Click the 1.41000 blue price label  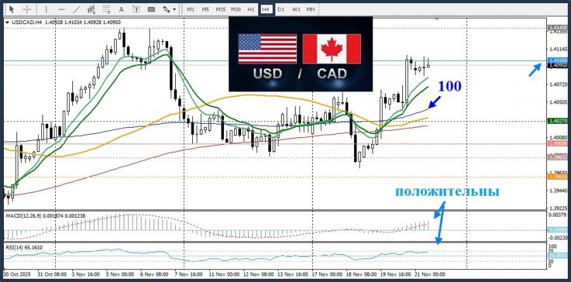(x=557, y=60)
